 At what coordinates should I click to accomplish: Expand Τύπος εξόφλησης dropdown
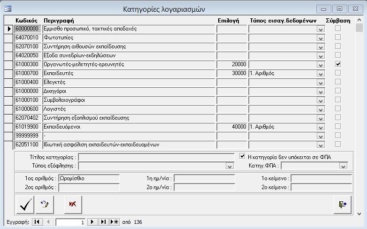pyautogui.click(x=229, y=166)
